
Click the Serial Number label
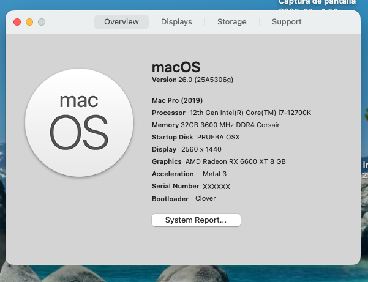[x=175, y=186]
